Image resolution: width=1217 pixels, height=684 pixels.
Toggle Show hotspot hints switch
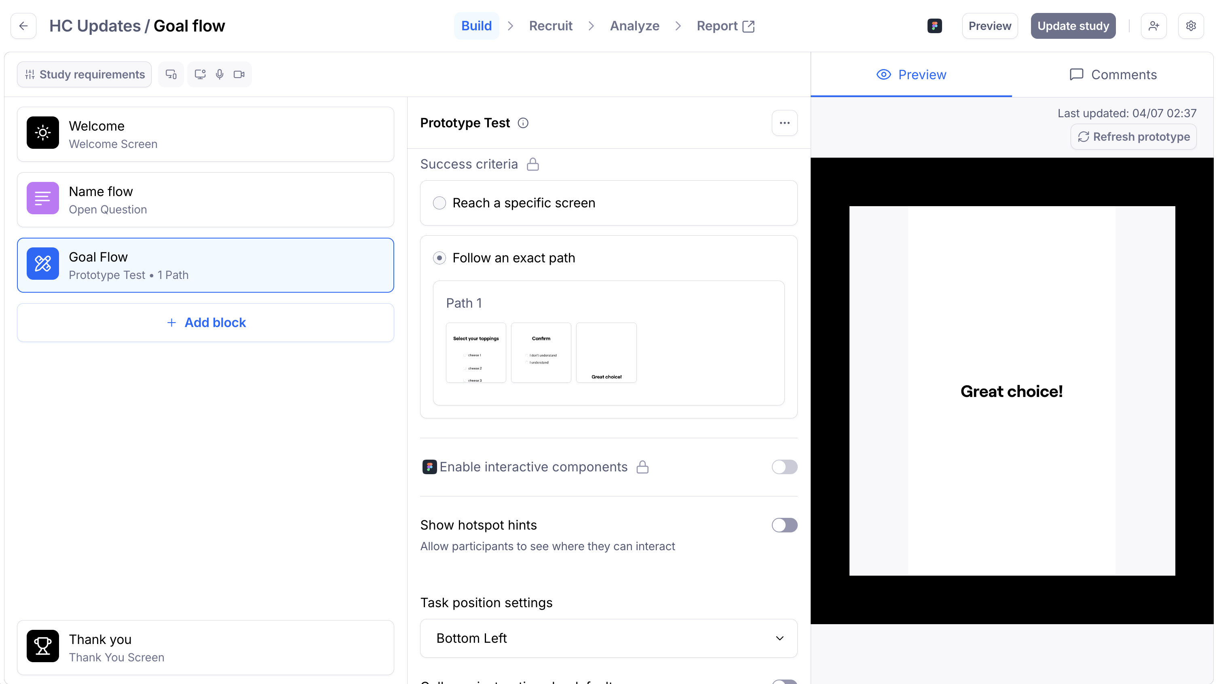[x=785, y=525]
